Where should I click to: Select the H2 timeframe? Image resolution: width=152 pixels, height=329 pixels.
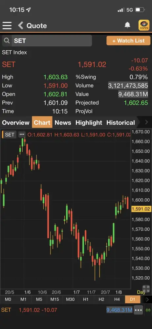(x=101, y=299)
